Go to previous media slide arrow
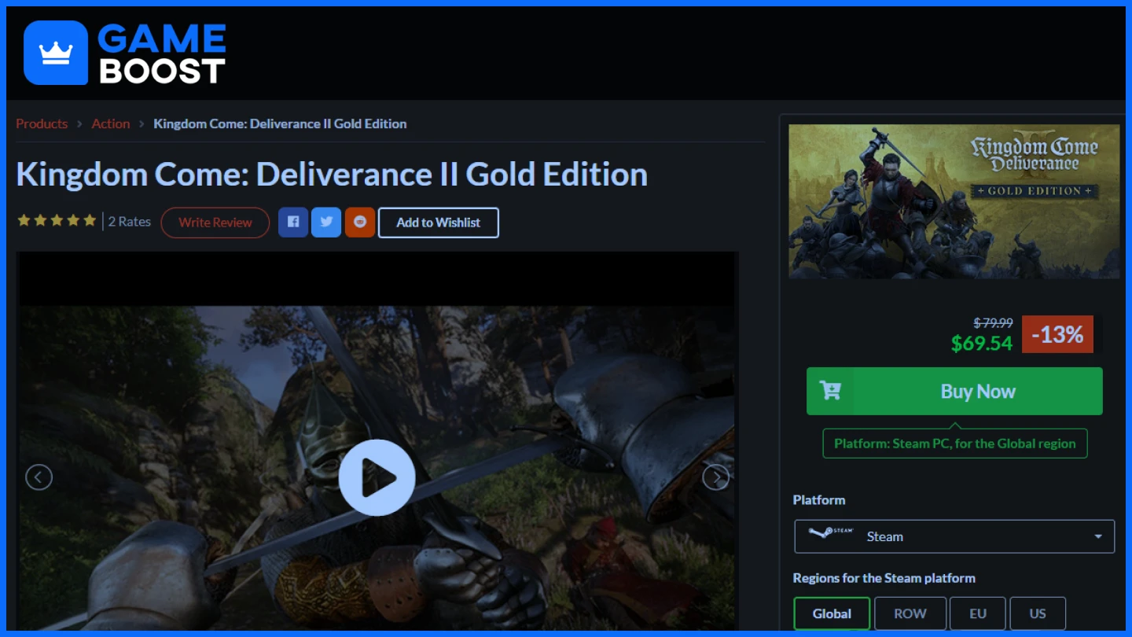This screenshot has height=637, width=1132. pos(39,477)
